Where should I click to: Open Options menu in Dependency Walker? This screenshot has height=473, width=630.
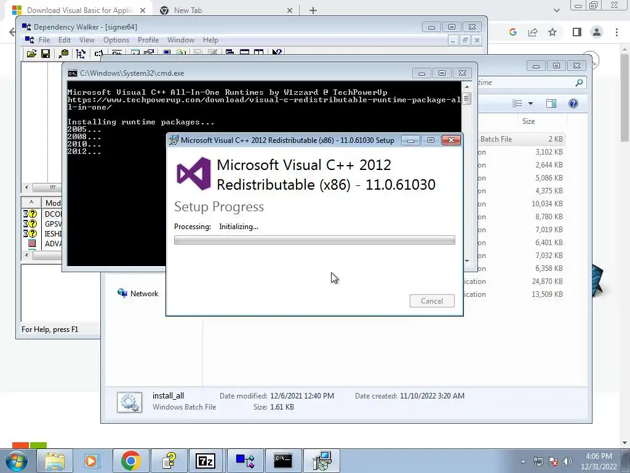[x=116, y=40]
